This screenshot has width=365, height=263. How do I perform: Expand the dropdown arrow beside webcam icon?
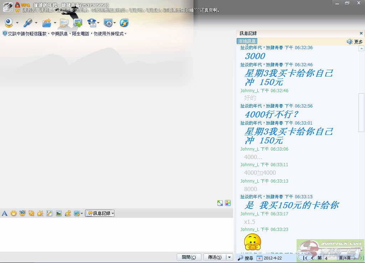point(17,23)
